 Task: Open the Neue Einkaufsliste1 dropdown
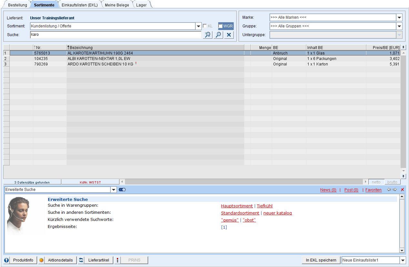(x=403, y=260)
